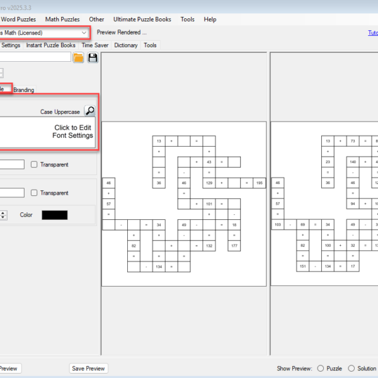This screenshot has width=378, height=378.
Task: Click the open folder icon beside the file field
Action: click(79, 58)
